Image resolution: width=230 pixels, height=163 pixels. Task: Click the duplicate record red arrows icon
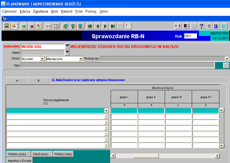[48, 26]
